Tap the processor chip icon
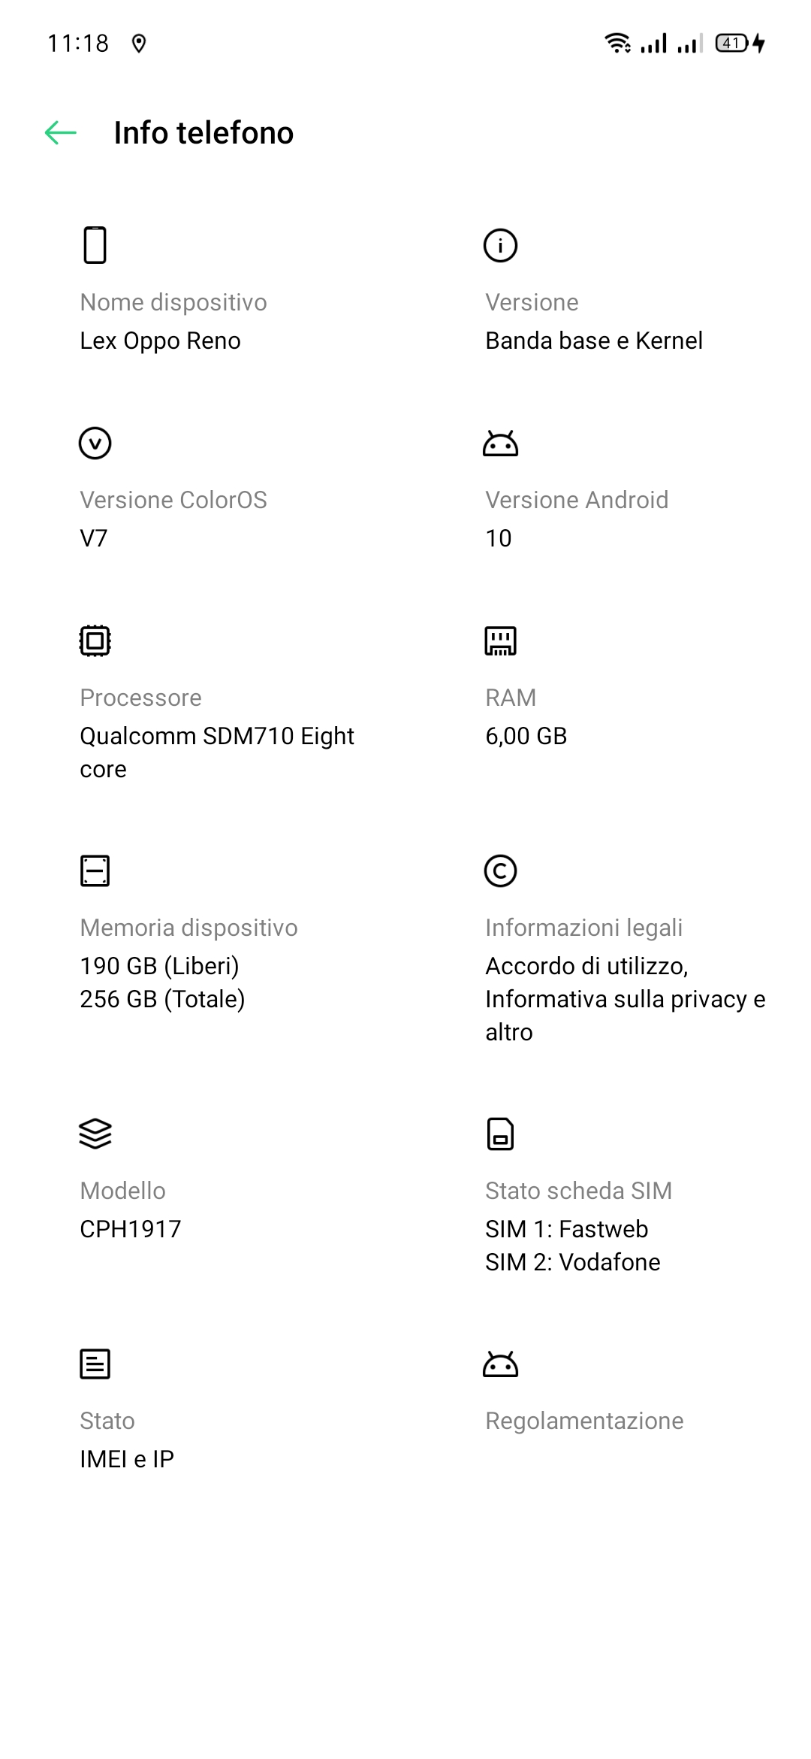Image resolution: width=811 pixels, height=1759 pixels. tap(95, 640)
